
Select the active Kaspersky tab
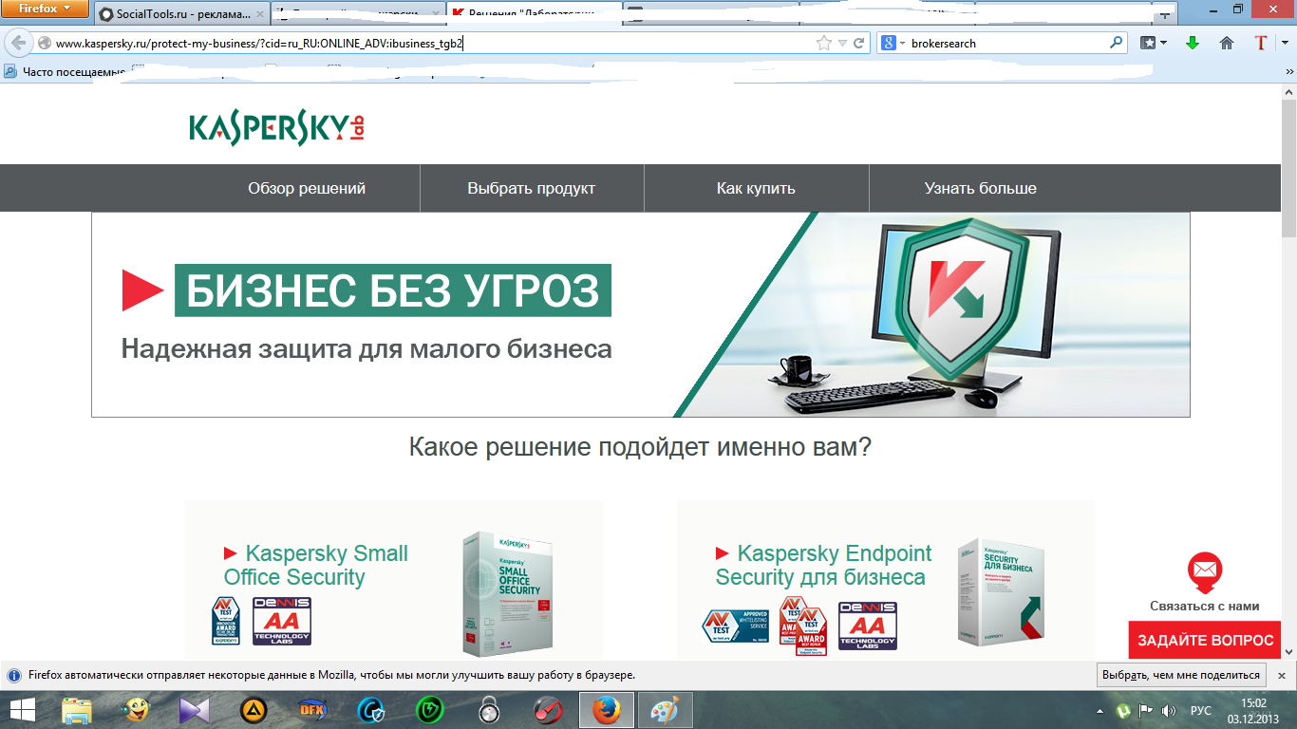tap(535, 13)
